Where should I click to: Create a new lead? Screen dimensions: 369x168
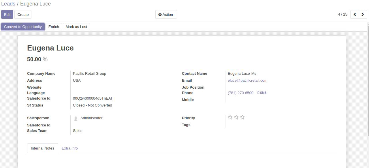coord(23,14)
